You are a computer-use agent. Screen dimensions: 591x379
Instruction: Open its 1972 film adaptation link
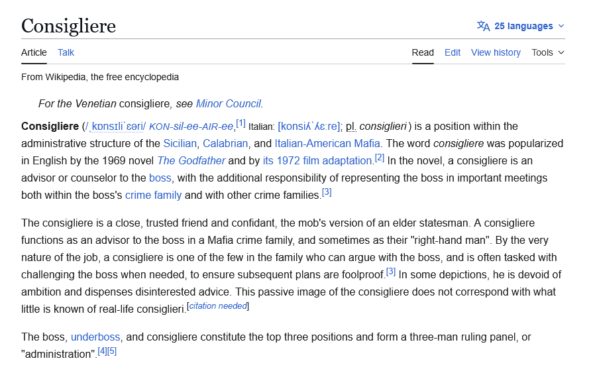317,160
